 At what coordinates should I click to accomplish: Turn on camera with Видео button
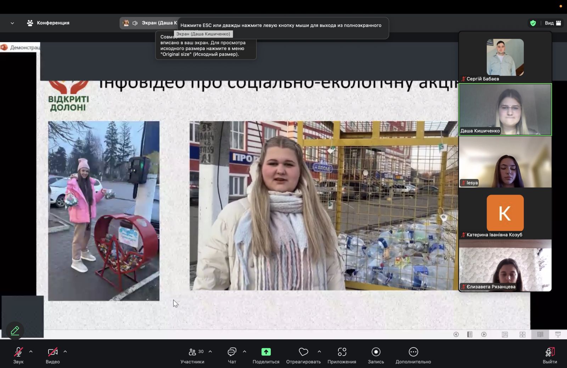click(x=52, y=352)
